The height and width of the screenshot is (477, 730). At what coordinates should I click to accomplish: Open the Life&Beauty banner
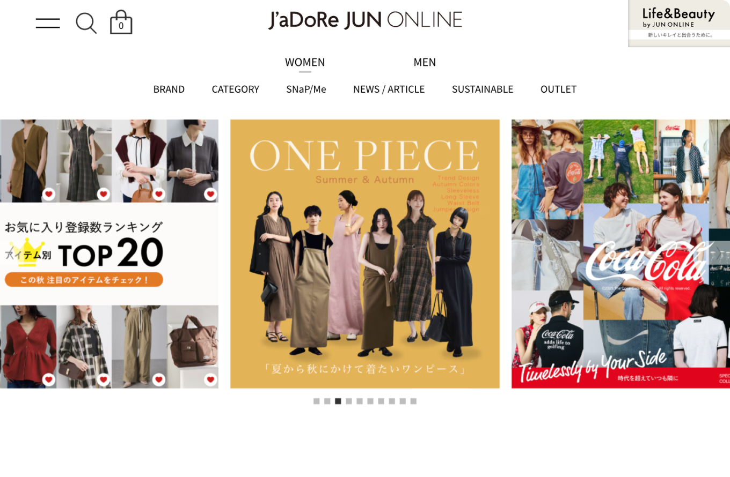pos(679,23)
